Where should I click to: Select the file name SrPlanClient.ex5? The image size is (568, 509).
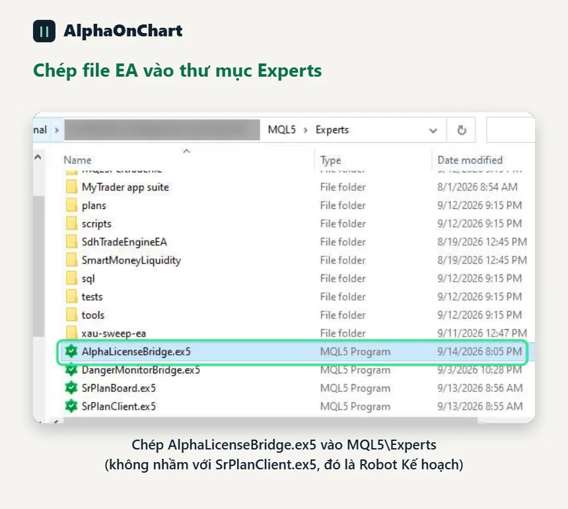point(118,407)
